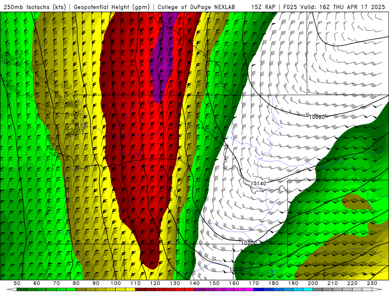The width and height of the screenshot is (389, 292).
Task: Click the 70 value on the color scale
Action: tap(56, 283)
